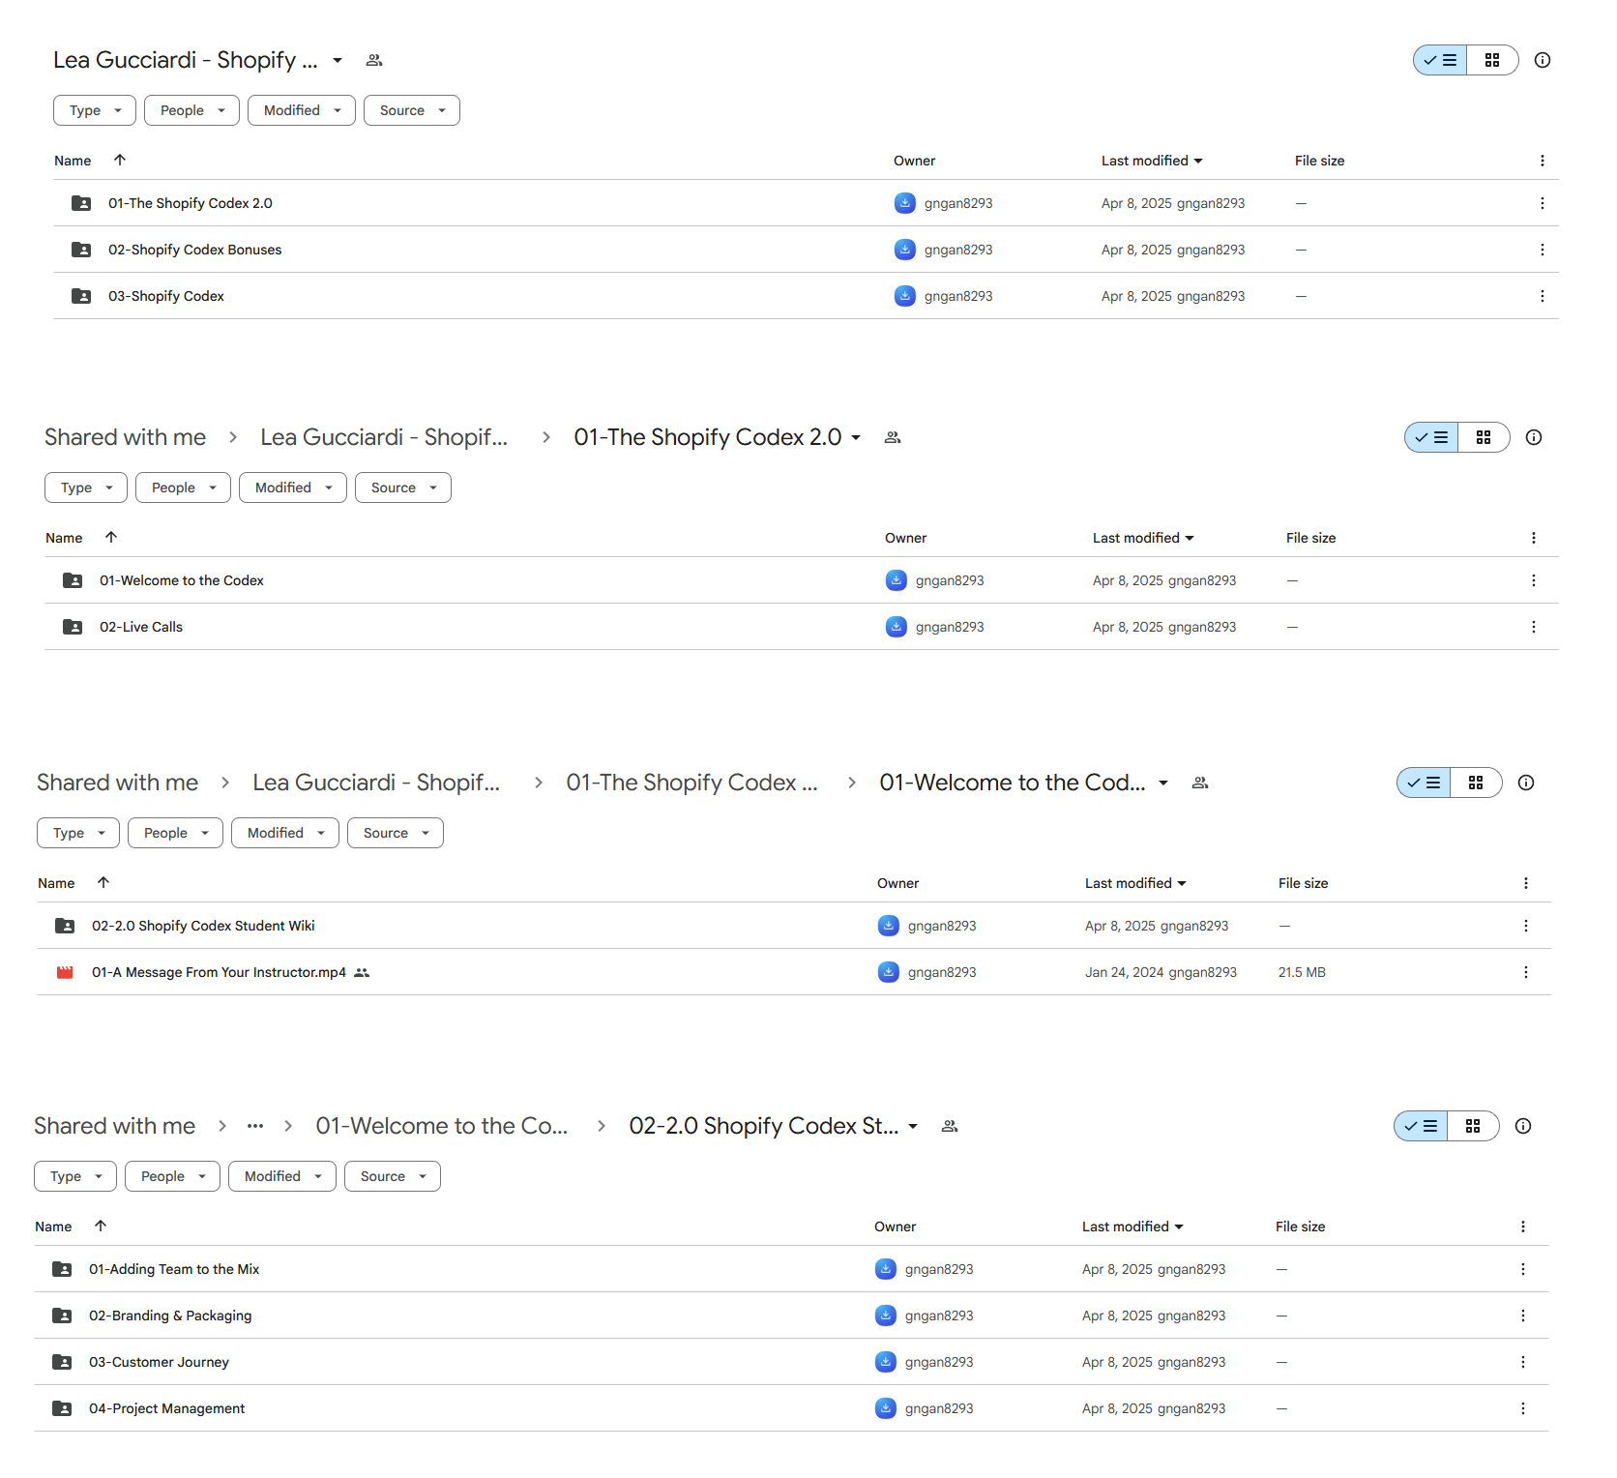
Task: Open 01-The Shopify Codex 2.0 title dropdown
Action: click(x=856, y=437)
